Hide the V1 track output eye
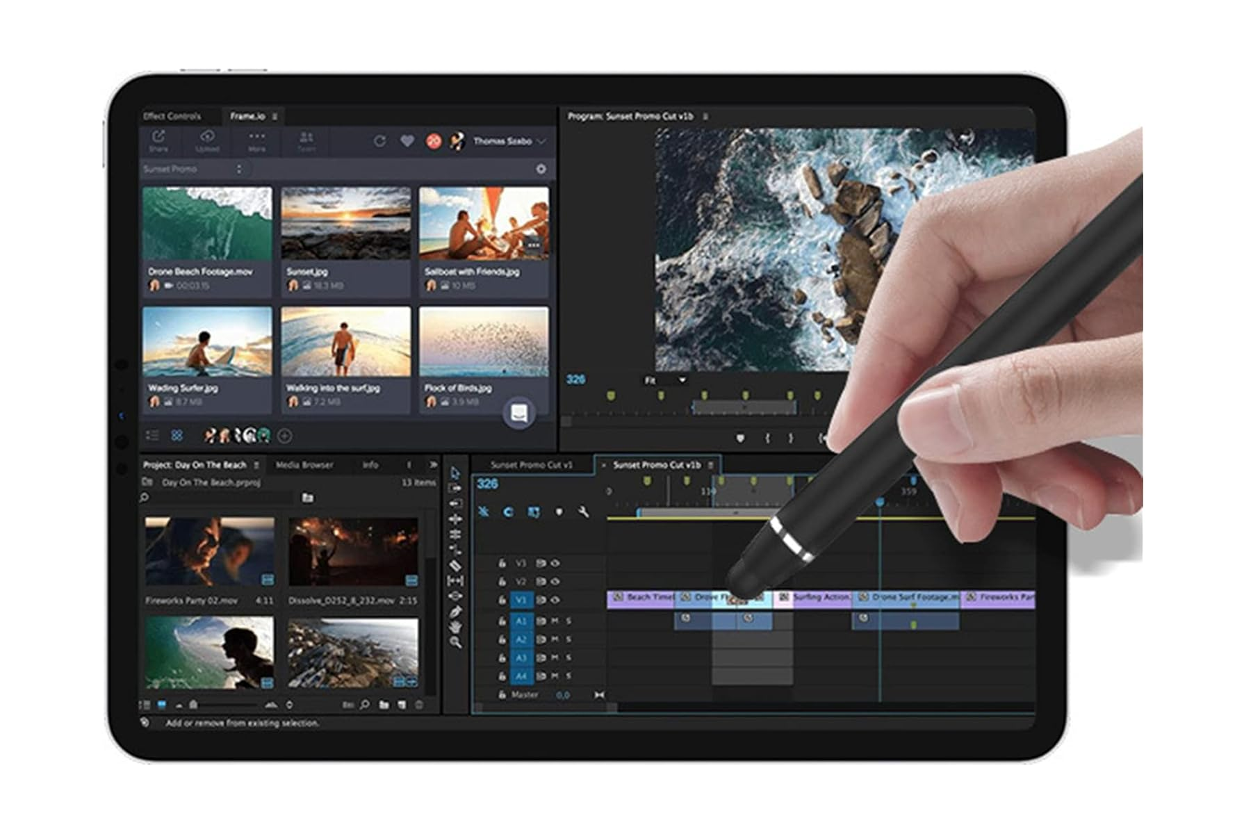1244x834 pixels. point(555,600)
